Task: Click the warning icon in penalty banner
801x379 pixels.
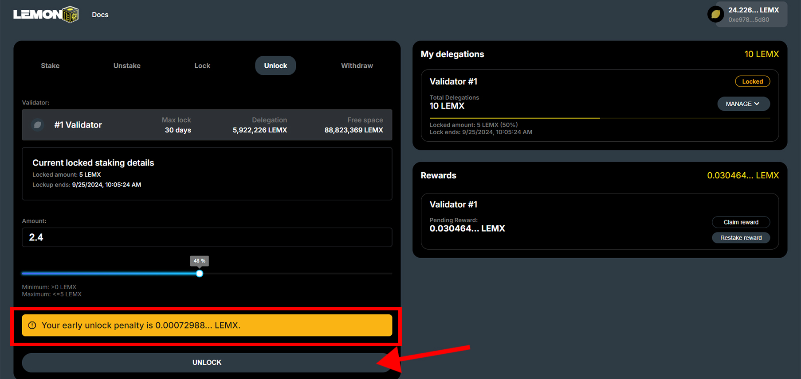Action: pyautogui.click(x=32, y=325)
